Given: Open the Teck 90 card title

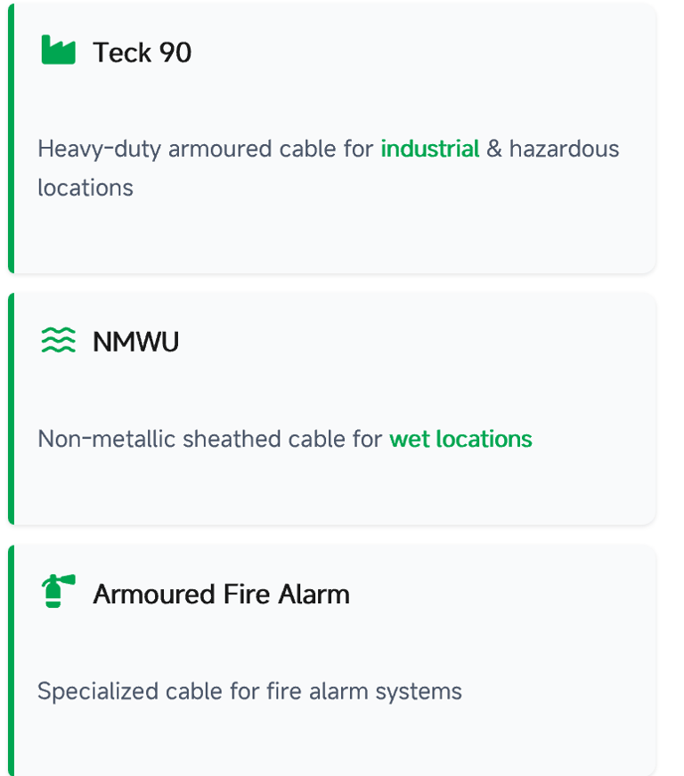Looking at the screenshot, I should coord(142,53).
